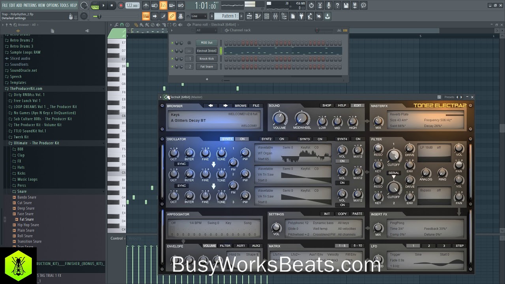505x284 pixels.
Task: Mute the MIDI Out channel green light
Action: click(172, 43)
